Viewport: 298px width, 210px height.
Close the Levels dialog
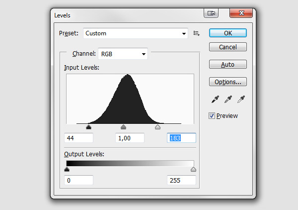241,13
